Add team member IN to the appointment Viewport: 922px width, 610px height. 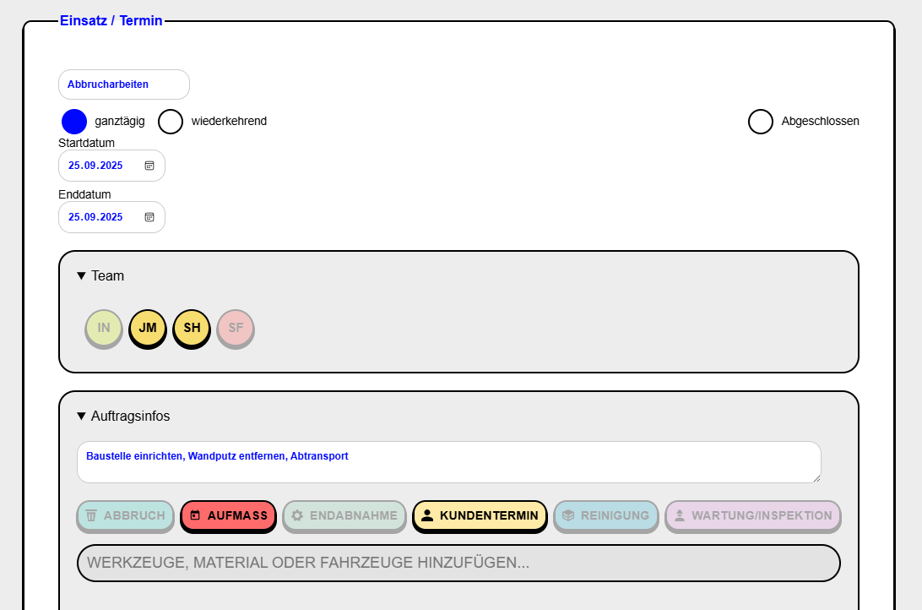[104, 328]
